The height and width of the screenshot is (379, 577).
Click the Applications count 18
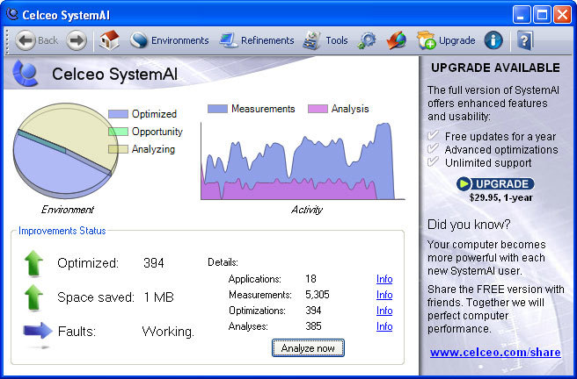click(x=310, y=279)
